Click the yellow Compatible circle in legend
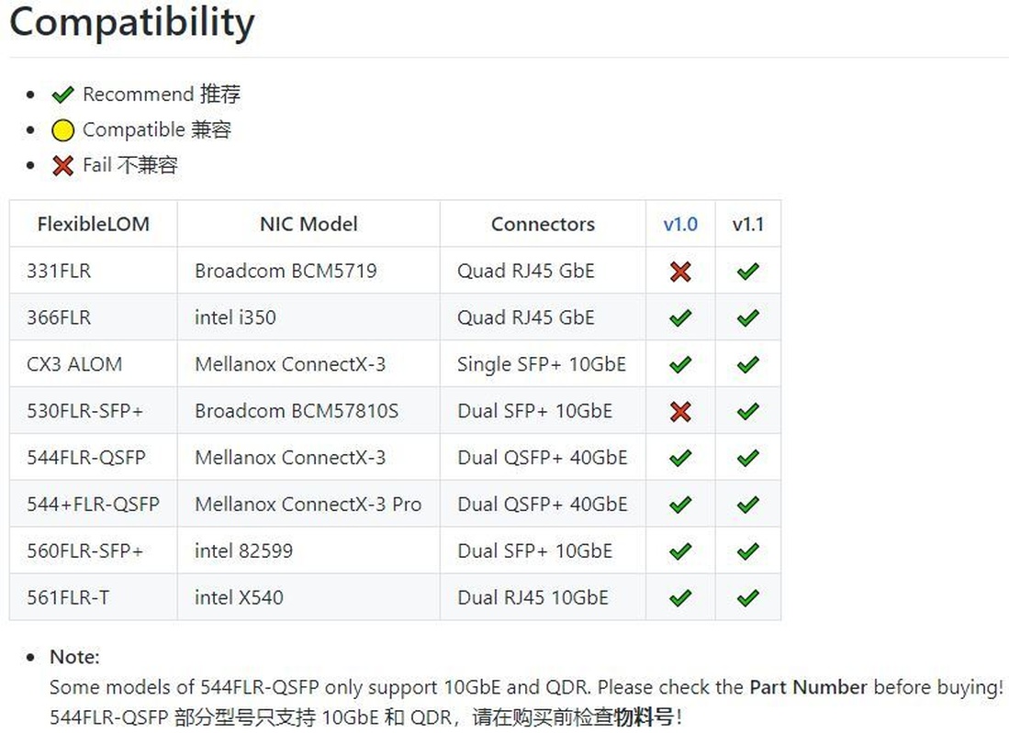Screen dimensions: 1009x733 coord(62,130)
